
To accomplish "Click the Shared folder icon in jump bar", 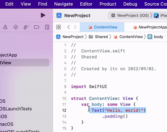I will 91,37.
